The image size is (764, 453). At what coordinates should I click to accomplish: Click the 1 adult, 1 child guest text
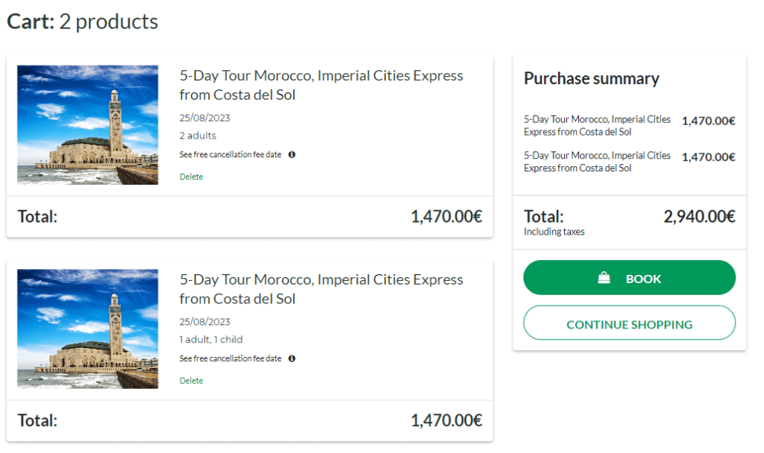tap(211, 340)
